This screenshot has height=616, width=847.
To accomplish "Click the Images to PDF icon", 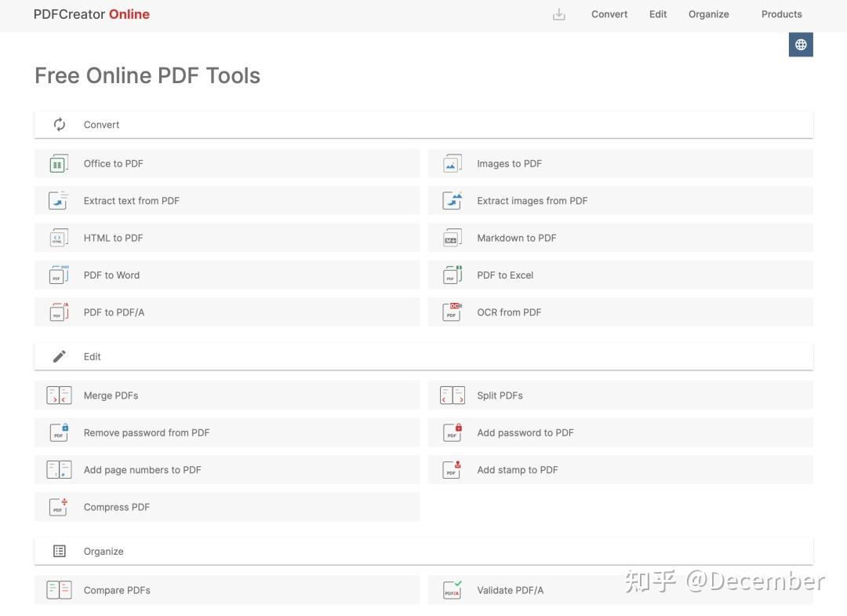I will point(452,163).
